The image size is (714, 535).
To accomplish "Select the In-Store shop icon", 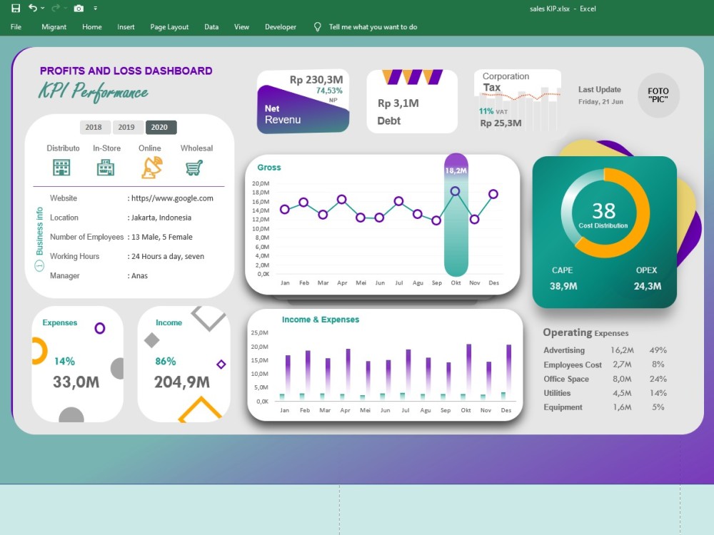I will [x=106, y=167].
